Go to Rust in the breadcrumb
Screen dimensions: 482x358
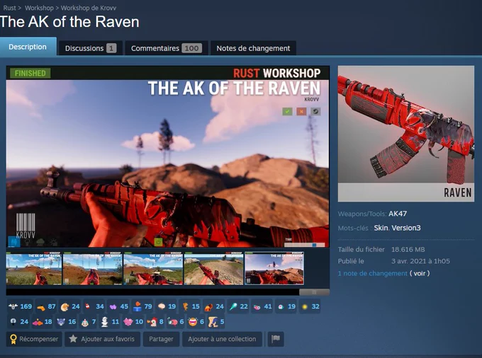(x=9, y=8)
